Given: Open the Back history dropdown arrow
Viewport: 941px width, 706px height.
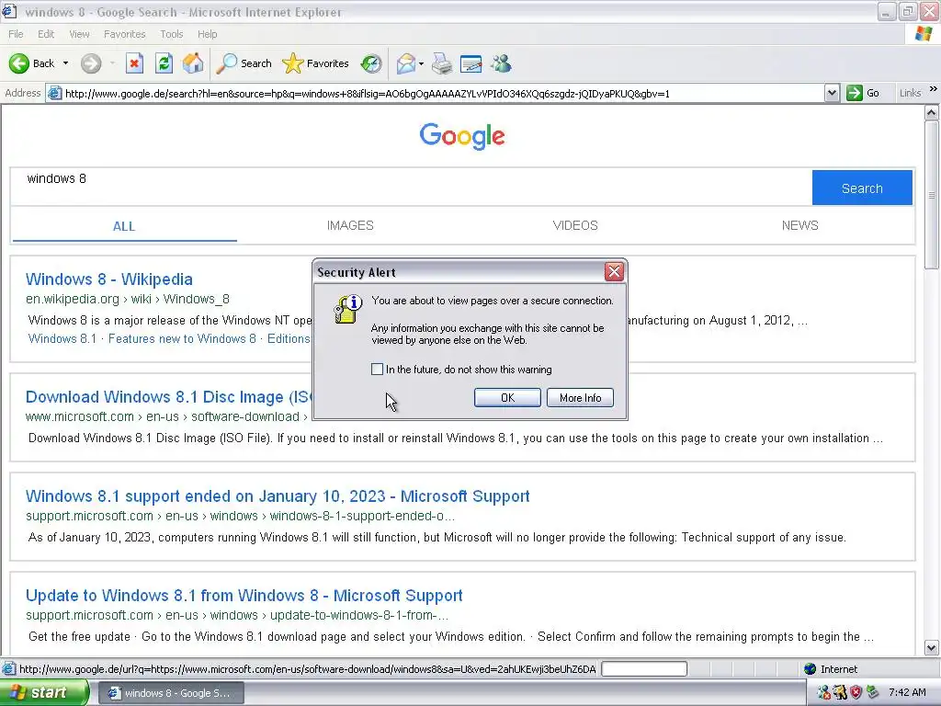Looking at the screenshot, I should click(x=65, y=63).
